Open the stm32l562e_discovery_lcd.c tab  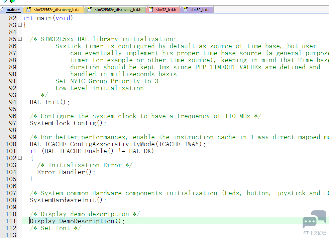point(54,10)
